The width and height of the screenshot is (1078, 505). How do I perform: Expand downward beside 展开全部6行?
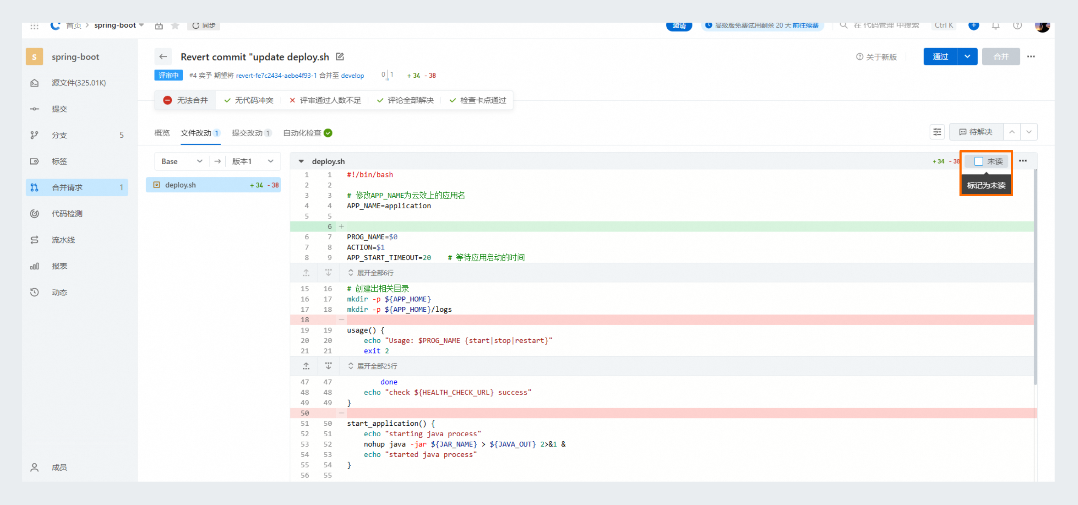(328, 273)
